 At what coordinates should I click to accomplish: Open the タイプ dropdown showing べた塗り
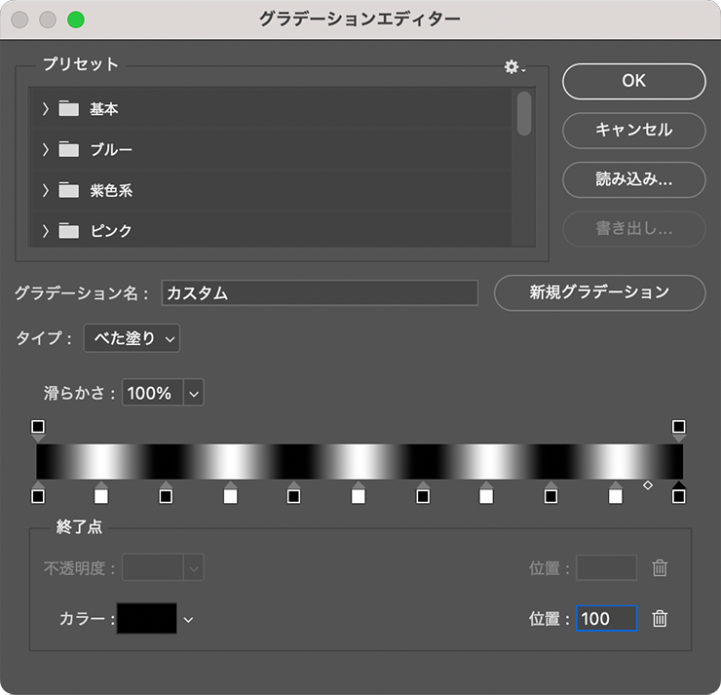132,338
